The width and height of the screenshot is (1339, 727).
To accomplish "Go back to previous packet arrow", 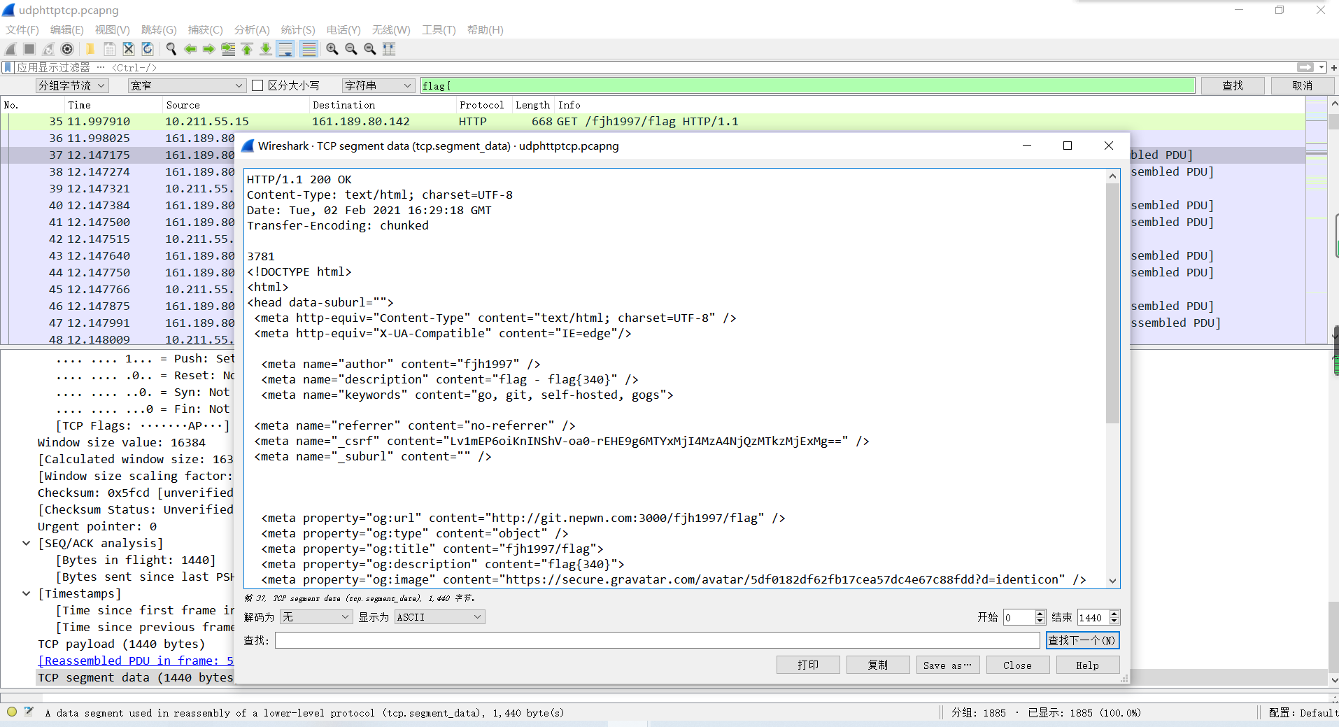I will pyautogui.click(x=190, y=49).
